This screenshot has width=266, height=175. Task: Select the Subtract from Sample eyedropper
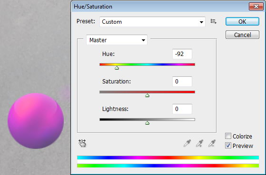[x=212, y=143]
